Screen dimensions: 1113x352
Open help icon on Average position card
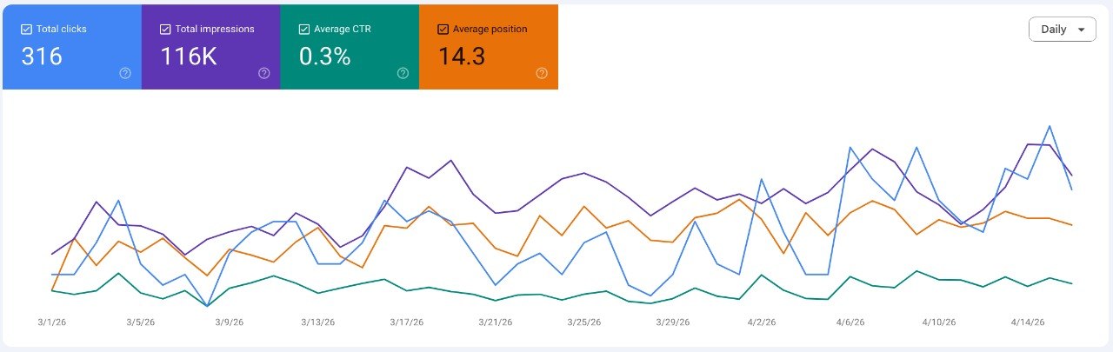click(542, 73)
